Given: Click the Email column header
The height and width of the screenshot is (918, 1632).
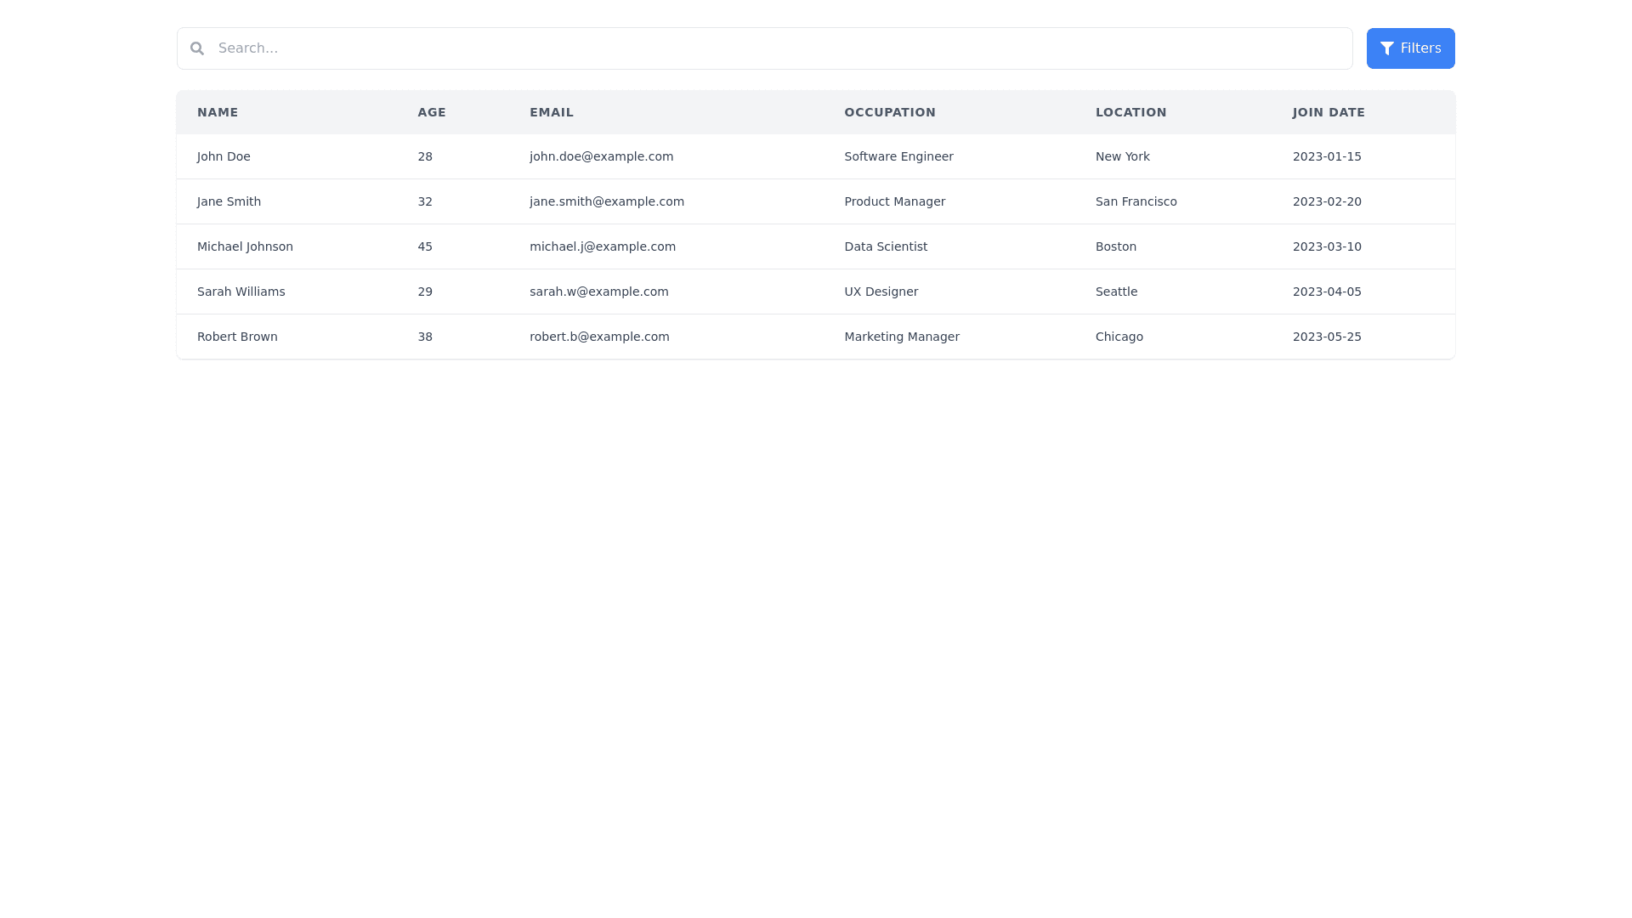Looking at the screenshot, I should (552, 112).
